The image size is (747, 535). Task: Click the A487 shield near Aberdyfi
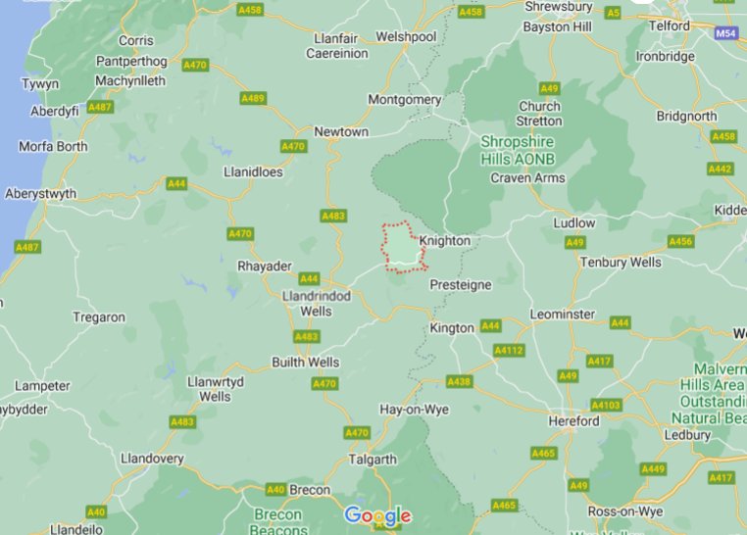(100, 107)
